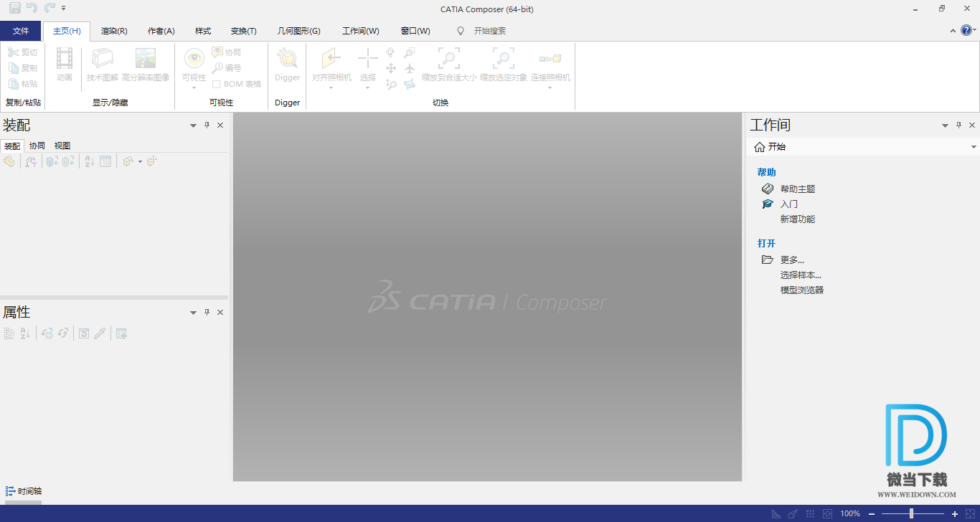This screenshot has height=522, width=980.
Task: Open the 模型浏览器 model browser link
Action: [x=802, y=290]
